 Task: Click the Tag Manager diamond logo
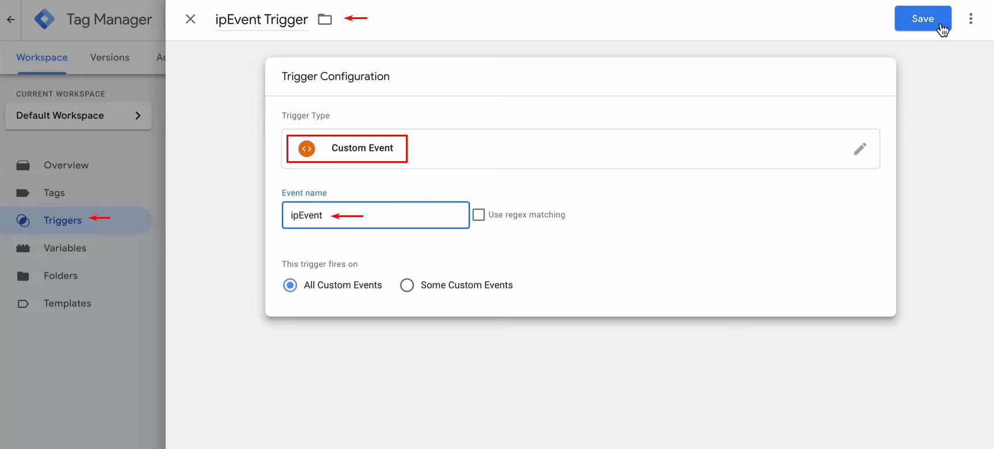tap(44, 19)
